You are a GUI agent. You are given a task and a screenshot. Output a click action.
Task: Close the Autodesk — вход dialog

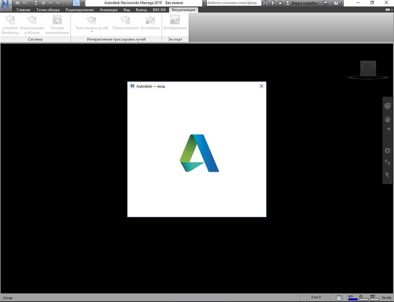point(262,86)
